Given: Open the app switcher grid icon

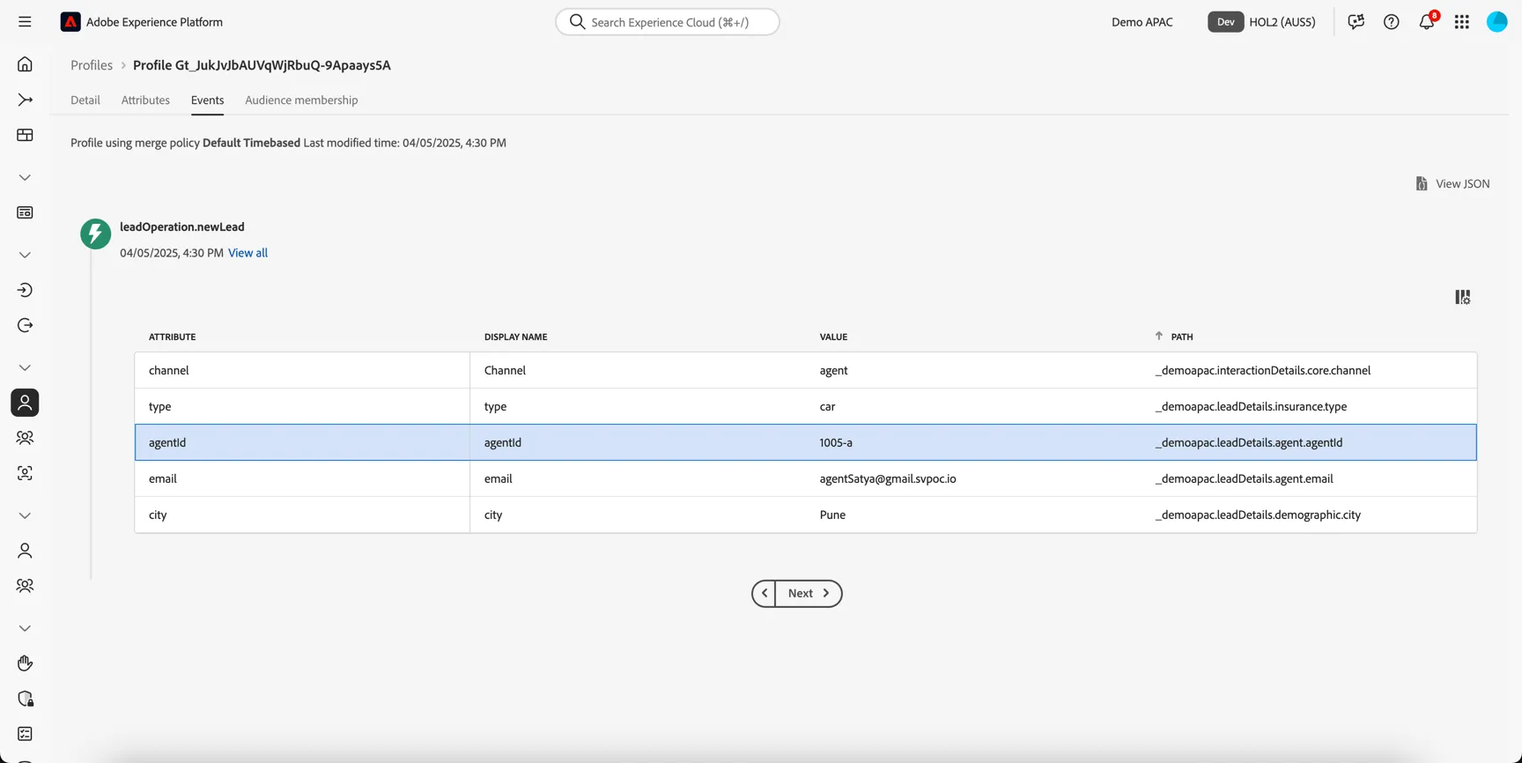Looking at the screenshot, I should point(1462,22).
